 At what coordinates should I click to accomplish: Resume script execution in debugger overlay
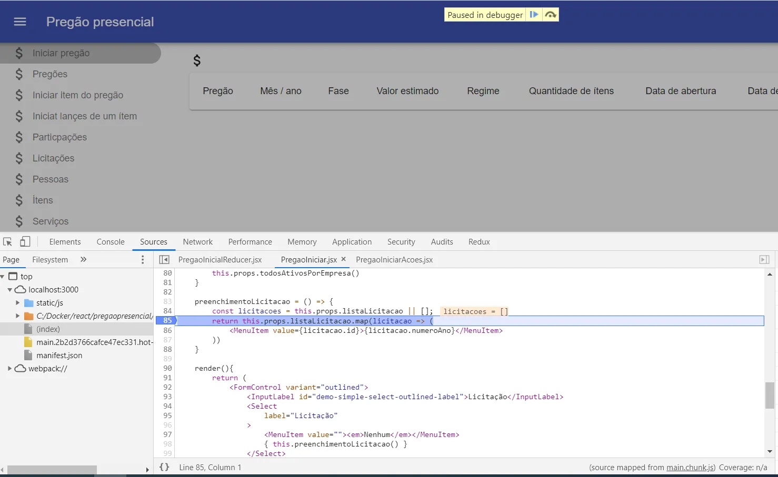coord(534,15)
